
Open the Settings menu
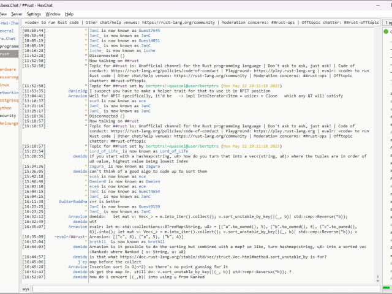pos(34,13)
